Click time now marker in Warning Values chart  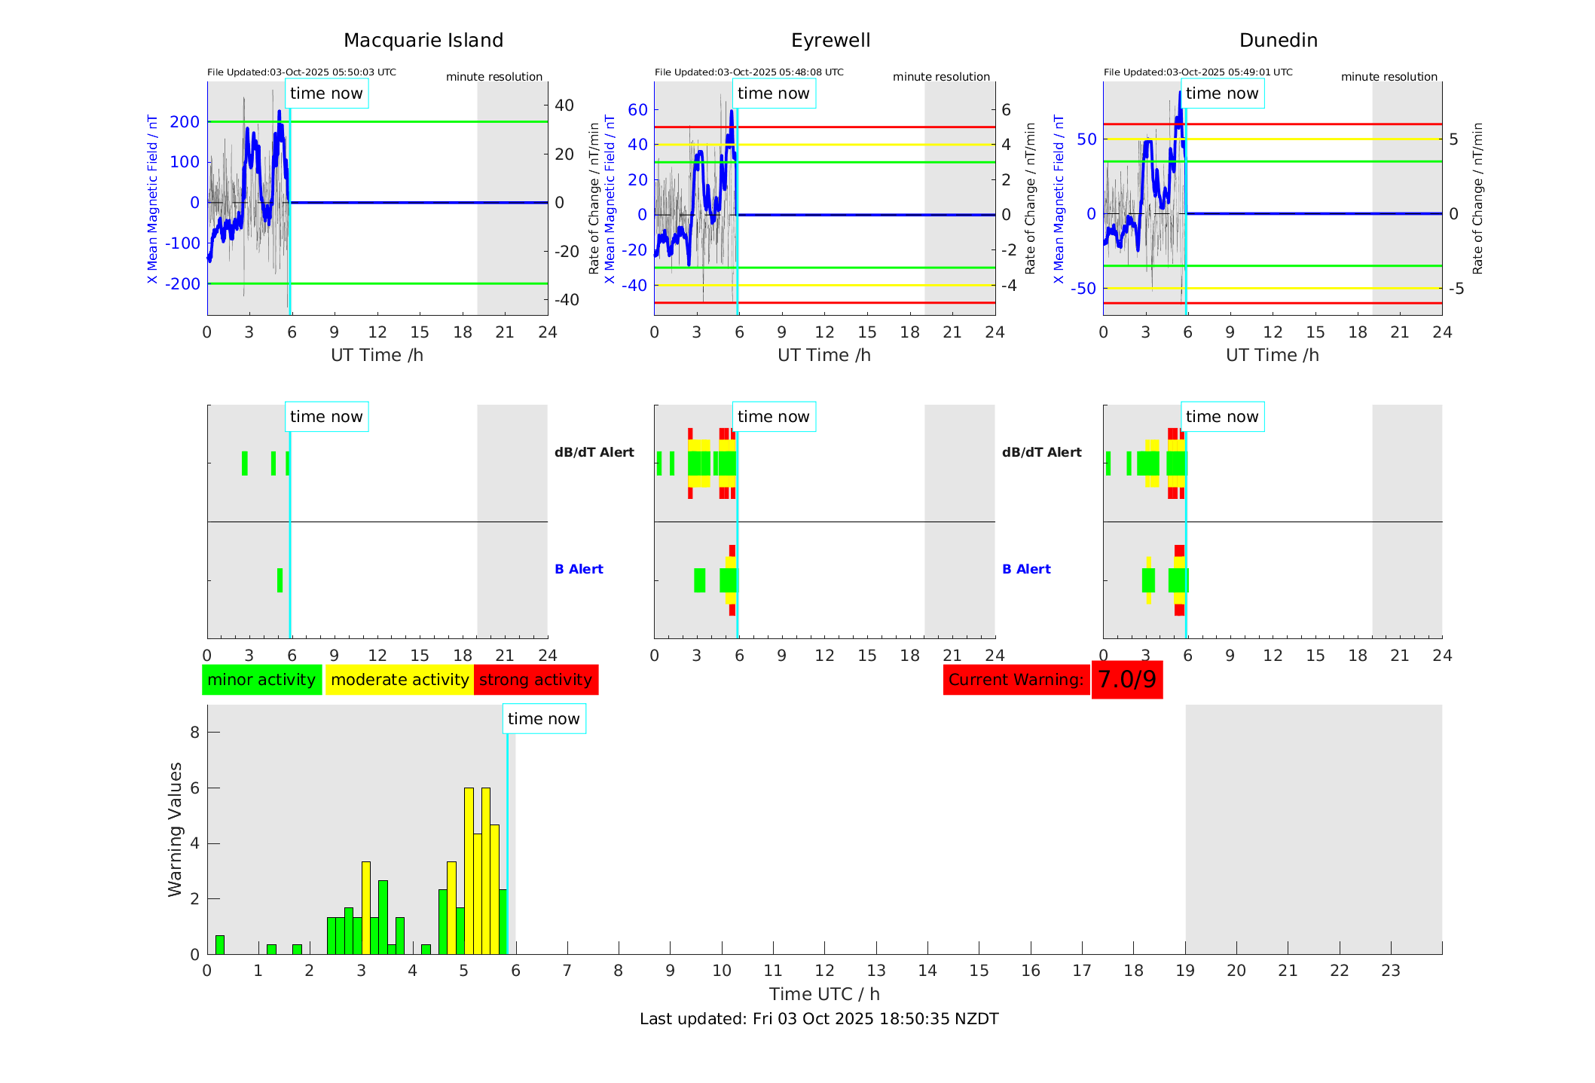tap(543, 719)
